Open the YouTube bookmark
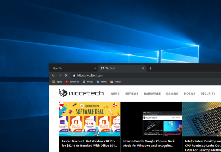This screenshot has height=152, width=221. [72, 82]
